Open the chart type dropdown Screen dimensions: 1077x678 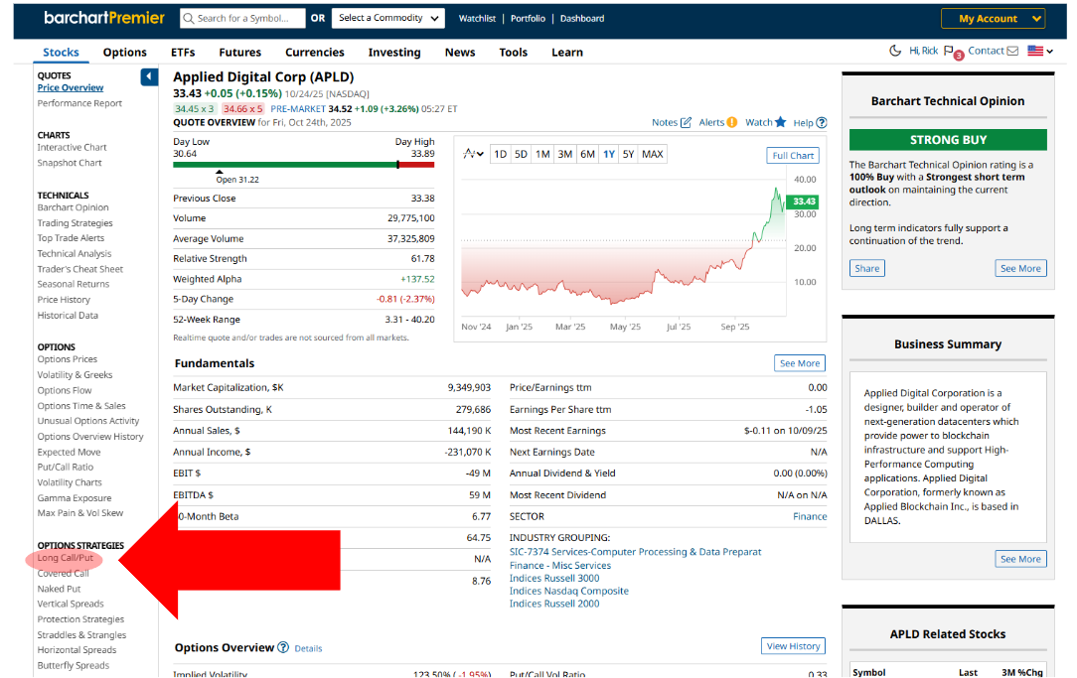click(474, 154)
